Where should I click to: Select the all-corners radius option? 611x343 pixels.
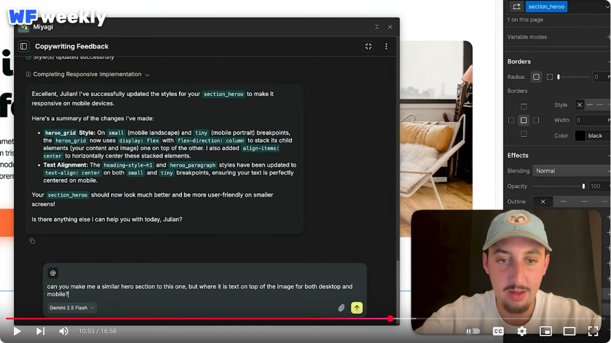click(536, 77)
